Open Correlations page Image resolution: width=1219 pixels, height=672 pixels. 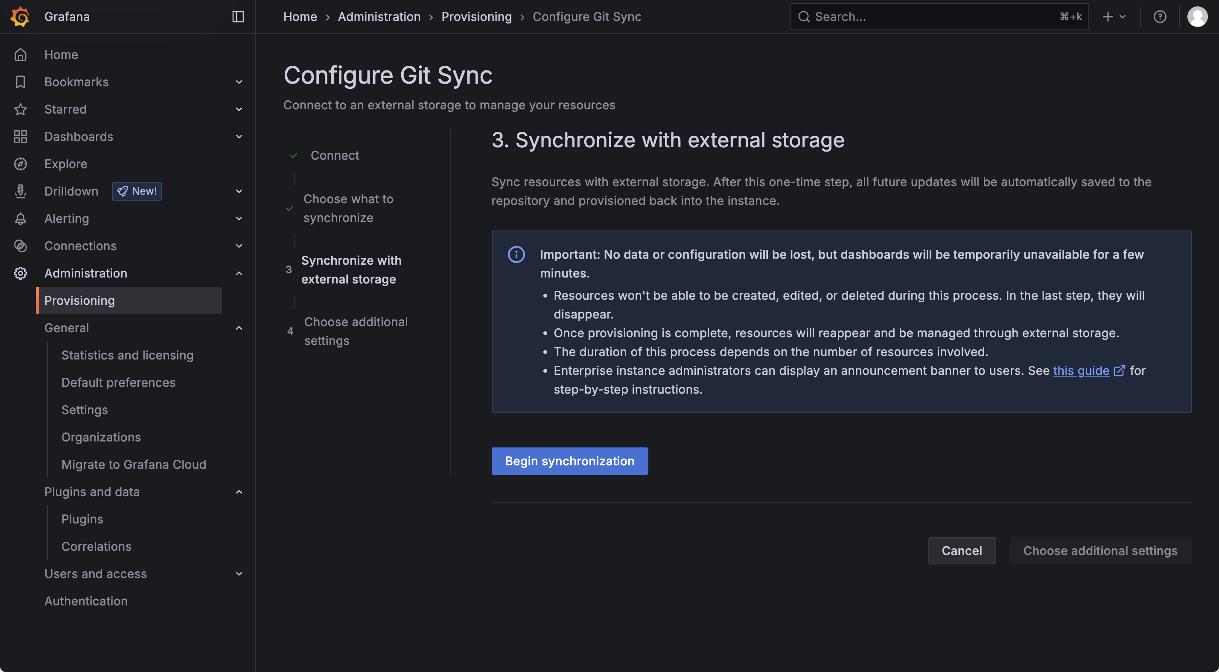click(96, 546)
